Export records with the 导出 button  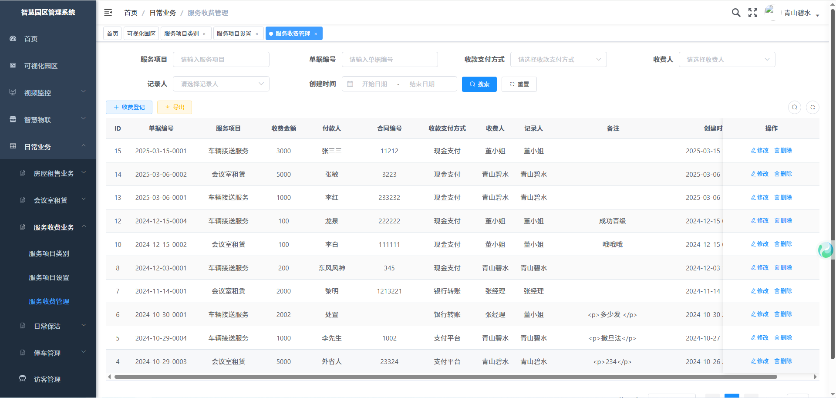pos(174,107)
